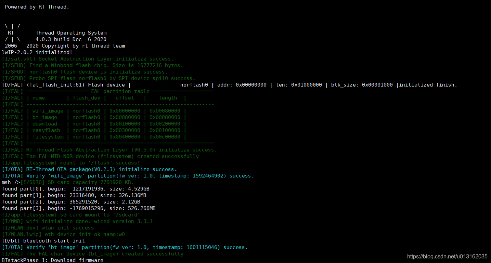Click the 'msh />' shell prompt
Image resolution: width=491 pixels, height=263 pixels.
tap(11, 182)
